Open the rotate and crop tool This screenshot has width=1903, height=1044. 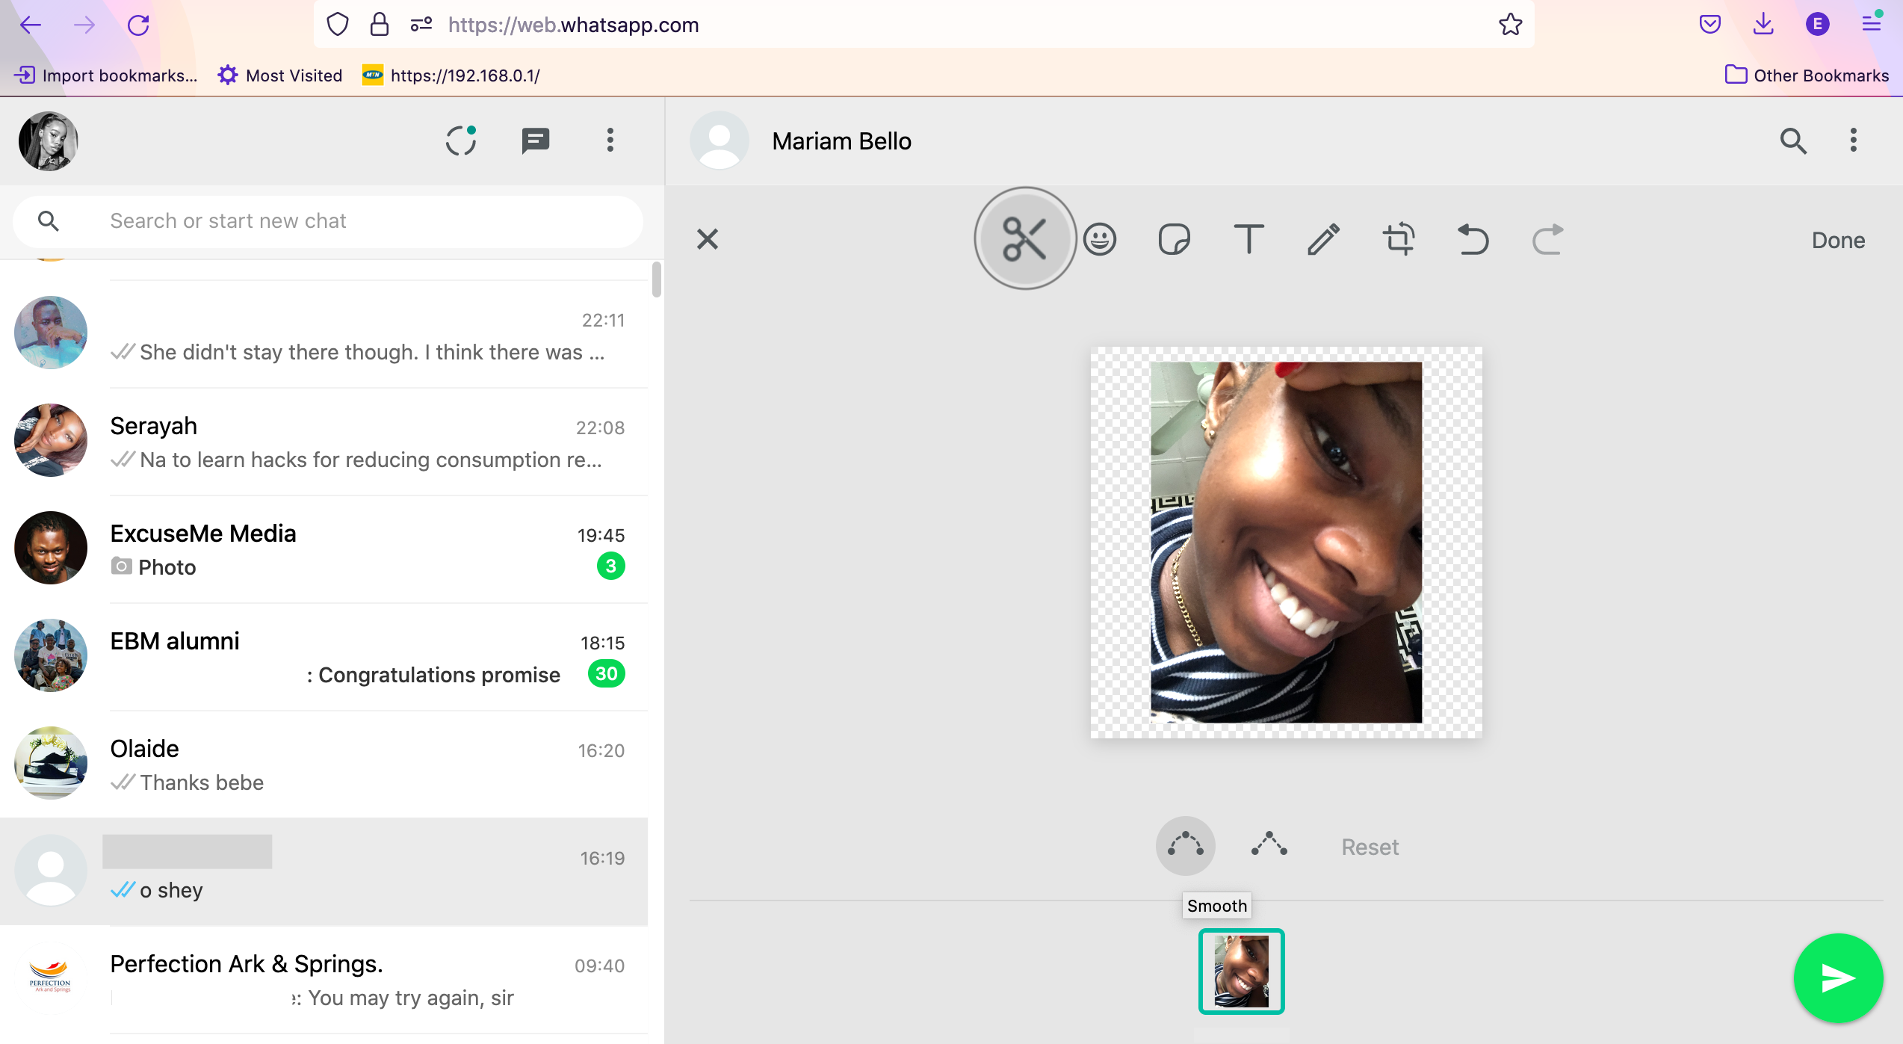(1399, 238)
